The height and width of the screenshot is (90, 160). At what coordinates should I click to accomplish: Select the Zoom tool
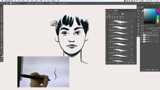[1, 49]
